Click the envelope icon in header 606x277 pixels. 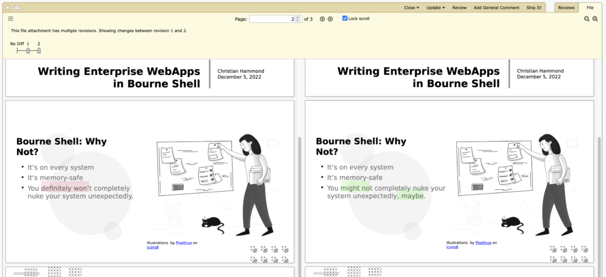[17, 7]
